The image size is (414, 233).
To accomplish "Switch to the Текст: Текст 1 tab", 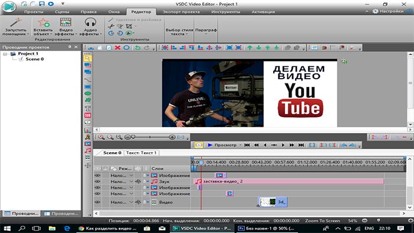I will [141, 153].
